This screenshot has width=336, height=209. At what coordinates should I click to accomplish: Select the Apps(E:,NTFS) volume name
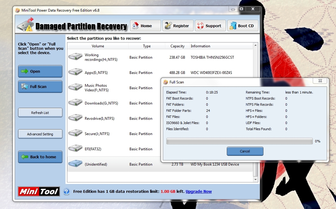(x=96, y=73)
